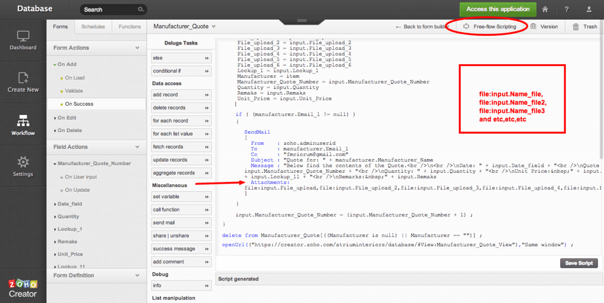Insert the 'for each record' task
This screenshot has height=303, width=604.
click(x=181, y=120)
